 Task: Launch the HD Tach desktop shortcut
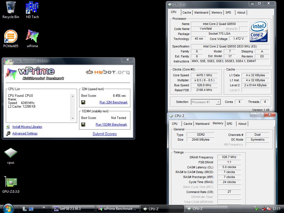32,10
